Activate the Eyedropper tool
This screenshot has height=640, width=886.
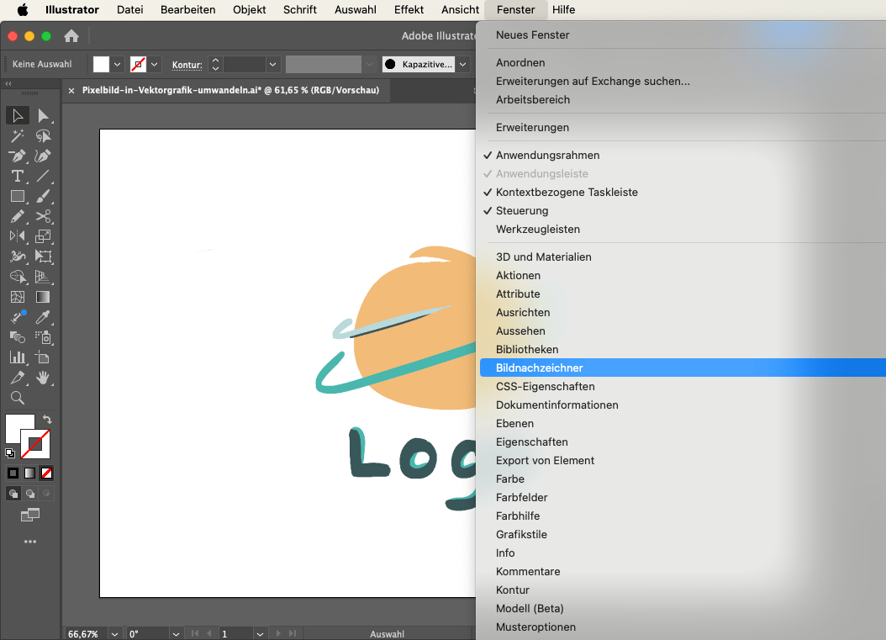point(44,317)
